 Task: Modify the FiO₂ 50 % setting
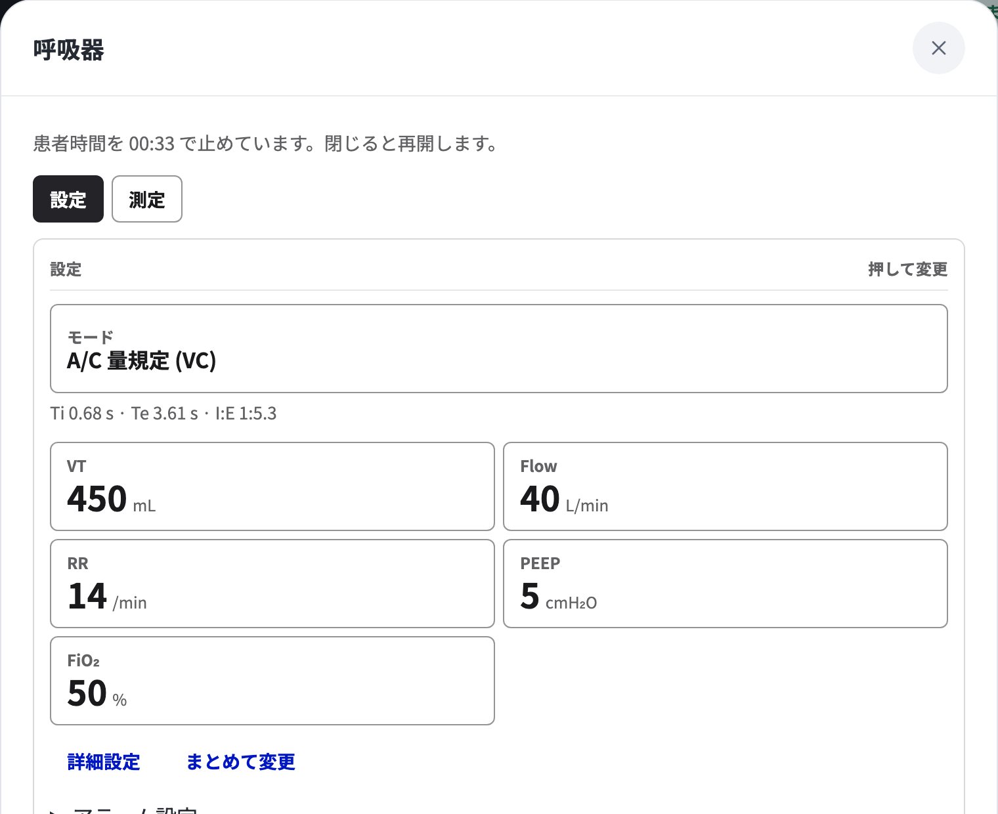click(272, 681)
